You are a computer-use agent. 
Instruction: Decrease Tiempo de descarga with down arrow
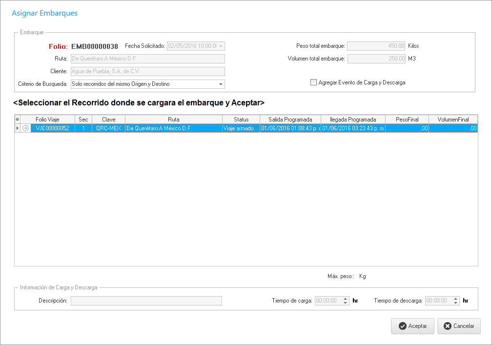456,303
